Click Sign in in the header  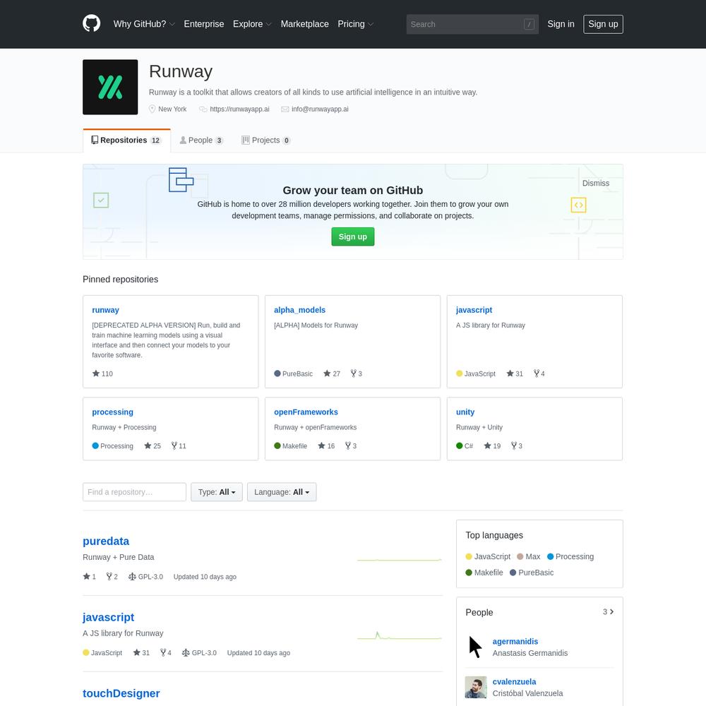(x=561, y=24)
